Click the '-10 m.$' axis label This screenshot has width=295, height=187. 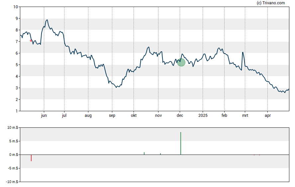(12, 182)
